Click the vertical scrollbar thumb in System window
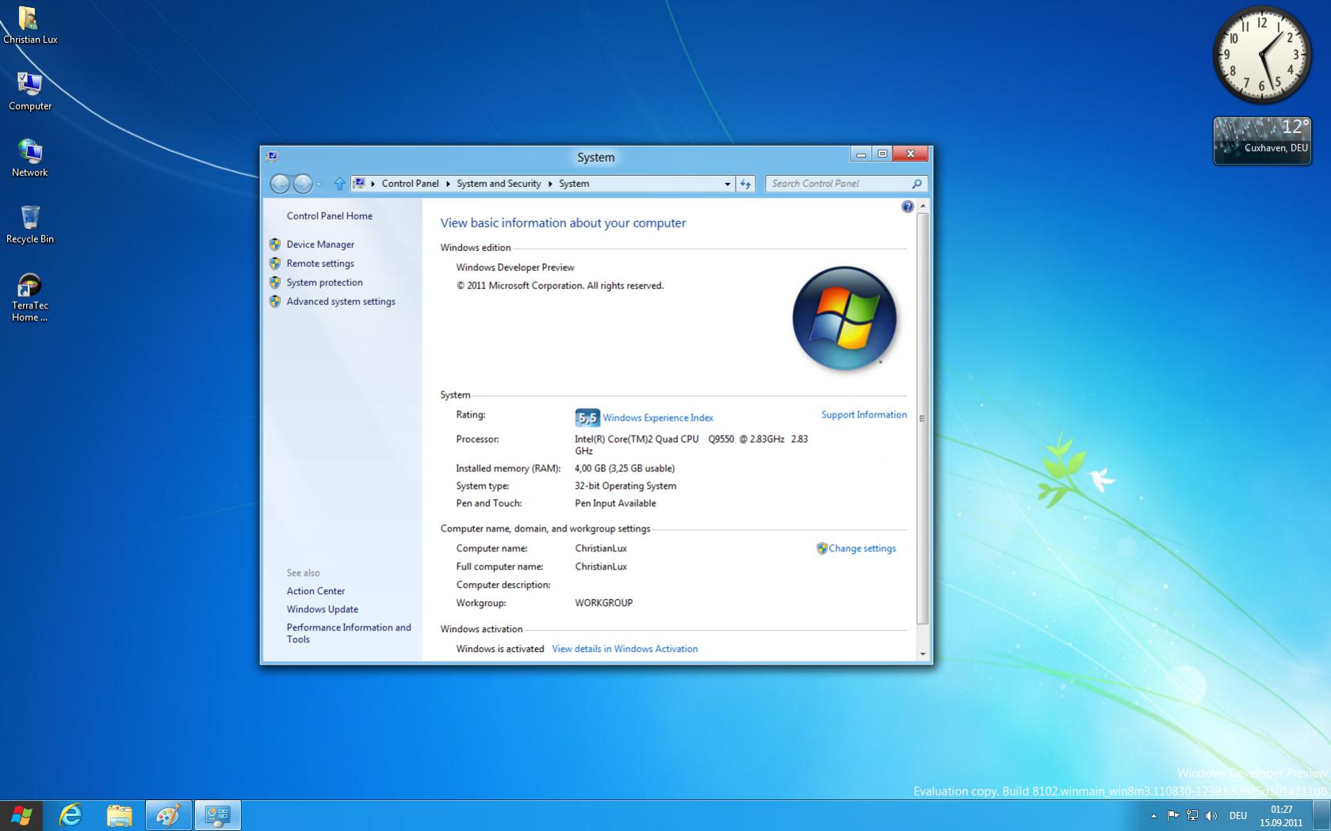Image resolution: width=1331 pixels, height=831 pixels. tap(922, 417)
